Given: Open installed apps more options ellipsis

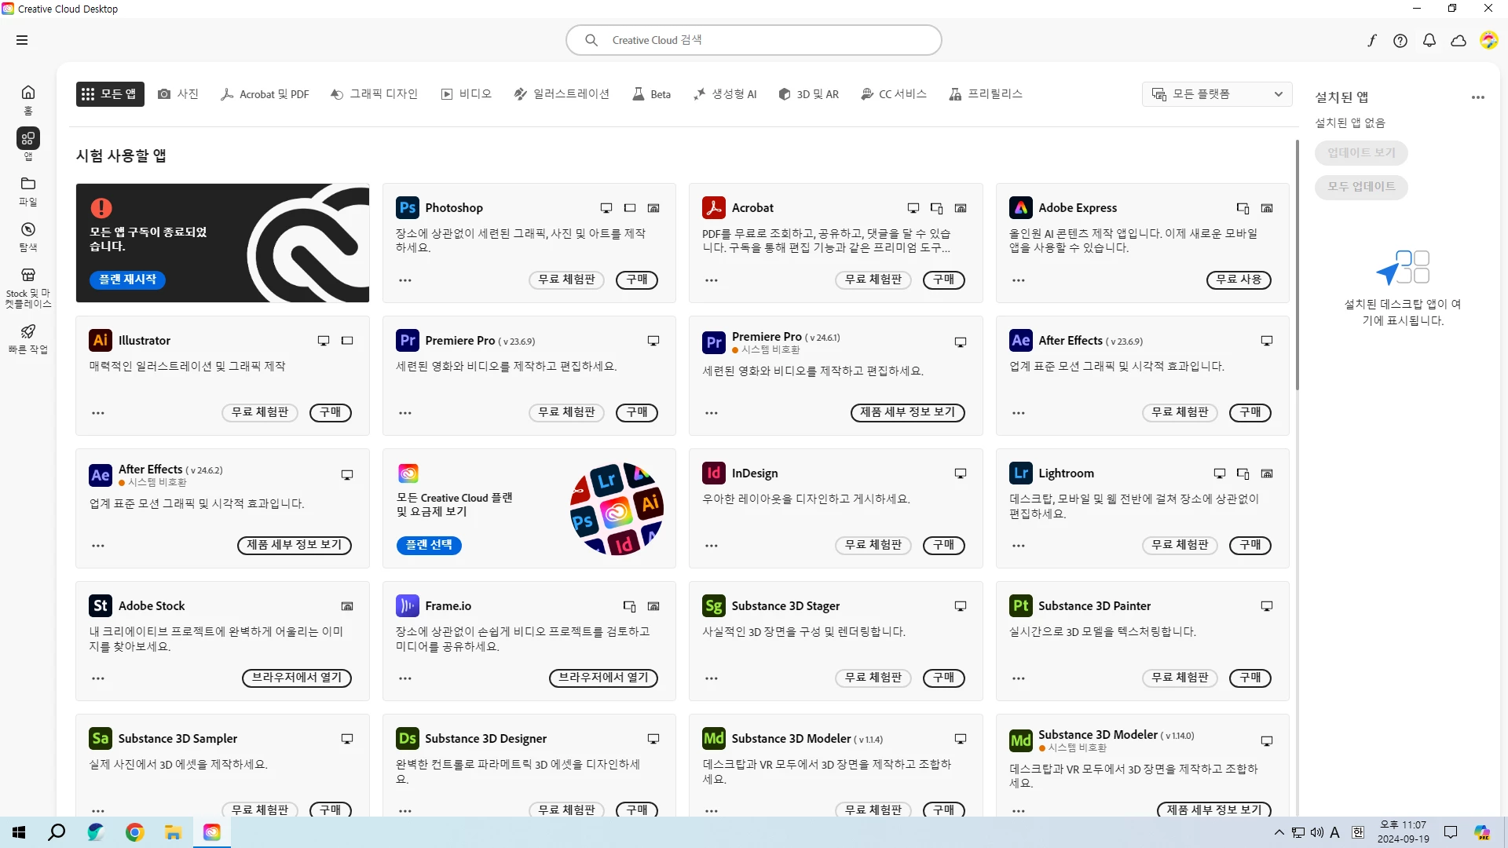Looking at the screenshot, I should tap(1478, 97).
